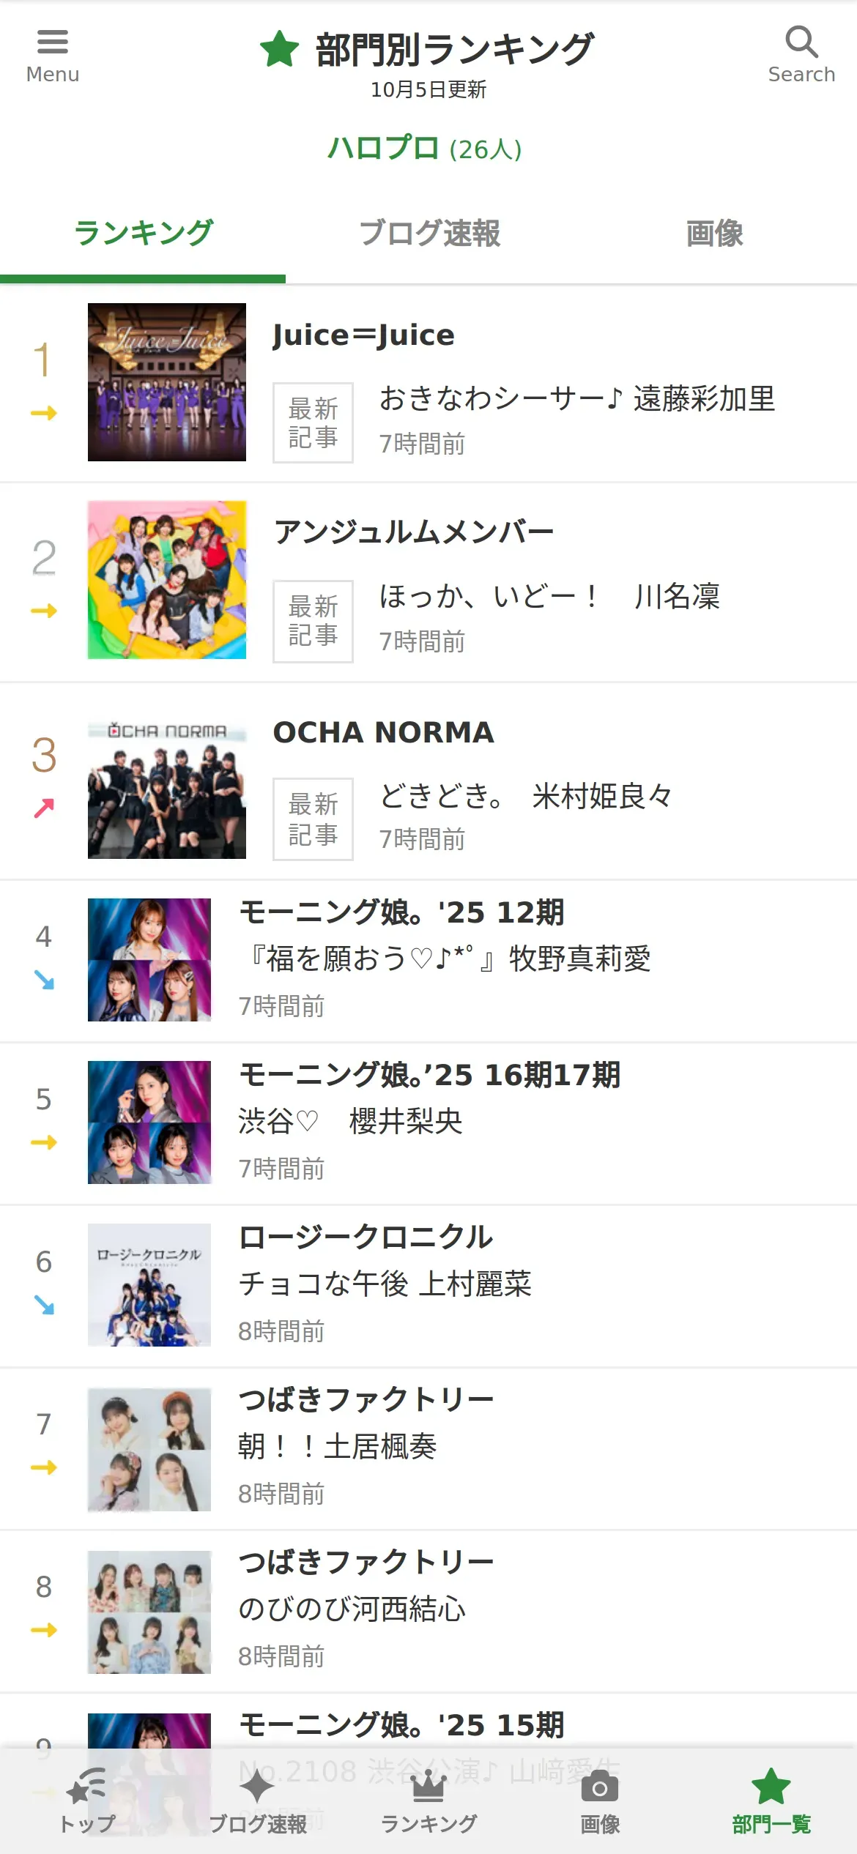
Task: Open the アンジュルムメンバー thumbnail image
Action: [x=167, y=579]
